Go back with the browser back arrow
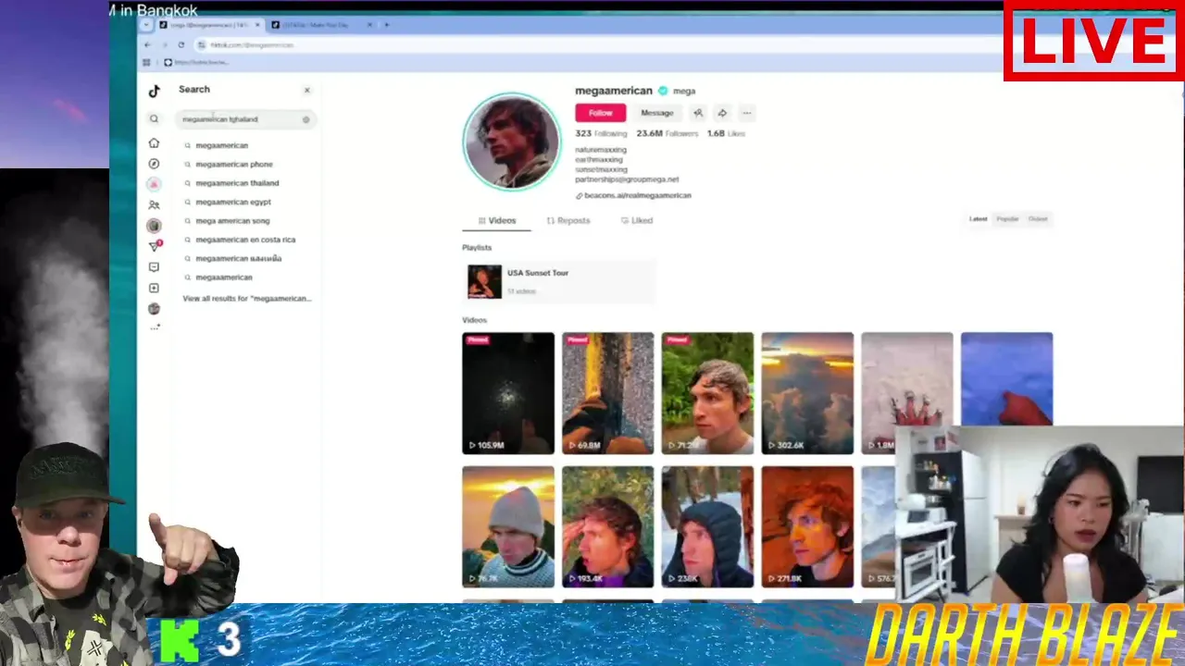1185x666 pixels. tap(147, 44)
